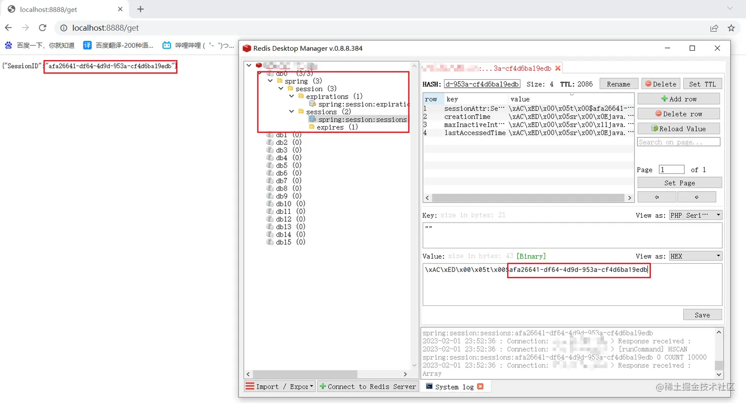Viewport: 746px width, 403px height.
Task: Sort by the value column header
Action: pyautogui.click(x=571, y=99)
